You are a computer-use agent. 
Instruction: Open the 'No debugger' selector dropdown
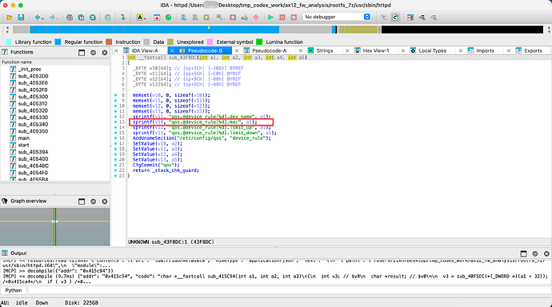click(337, 17)
